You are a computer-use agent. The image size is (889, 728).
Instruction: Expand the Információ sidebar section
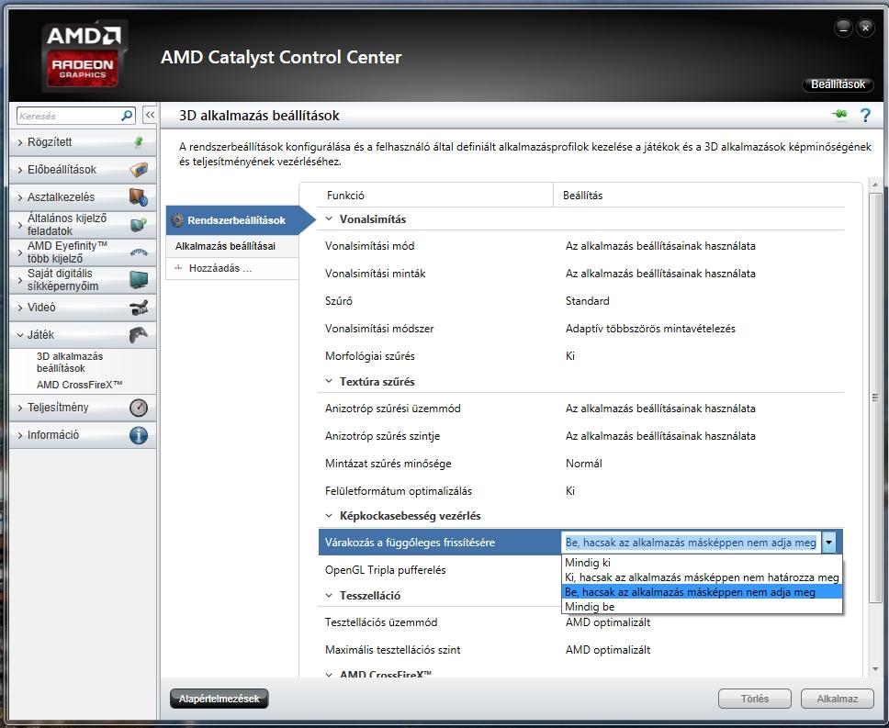click(83, 435)
